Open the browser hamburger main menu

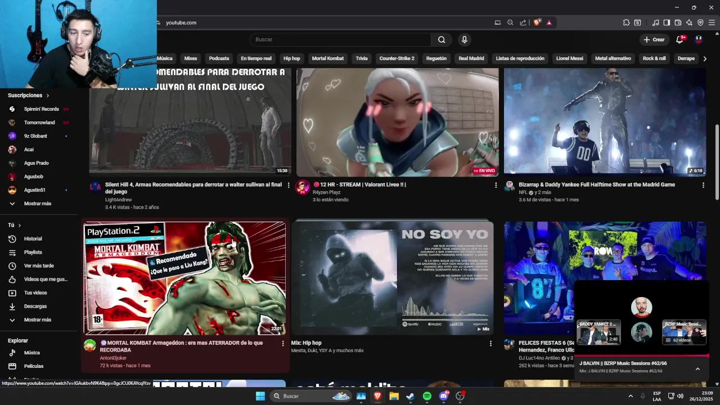[x=712, y=22]
